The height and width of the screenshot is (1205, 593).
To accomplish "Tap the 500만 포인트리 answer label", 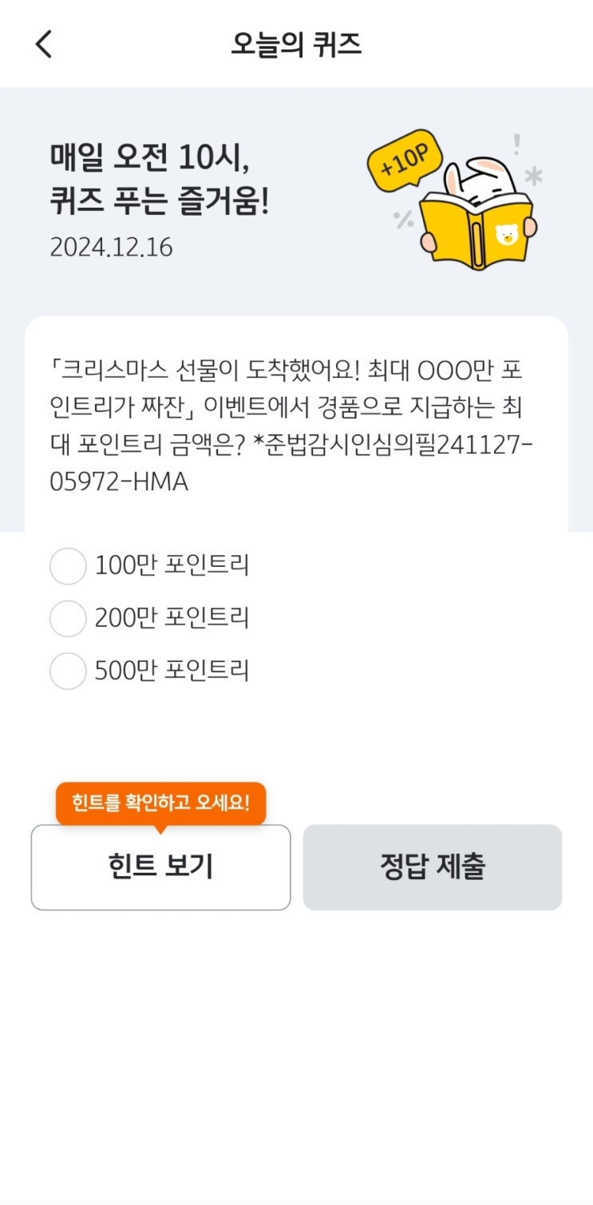I will tap(172, 670).
